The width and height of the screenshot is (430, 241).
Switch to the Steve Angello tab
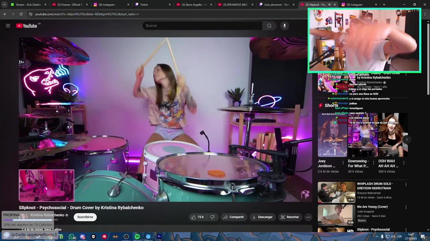click(x=195, y=5)
